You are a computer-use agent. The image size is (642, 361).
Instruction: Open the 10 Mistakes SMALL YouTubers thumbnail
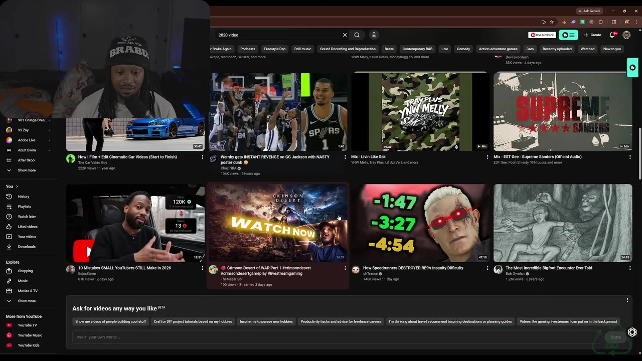click(x=135, y=223)
